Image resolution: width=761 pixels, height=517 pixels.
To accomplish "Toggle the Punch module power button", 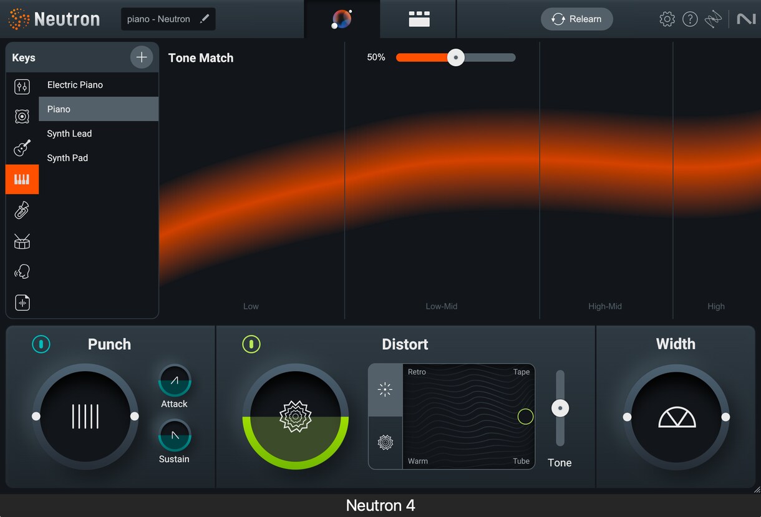I will (41, 344).
